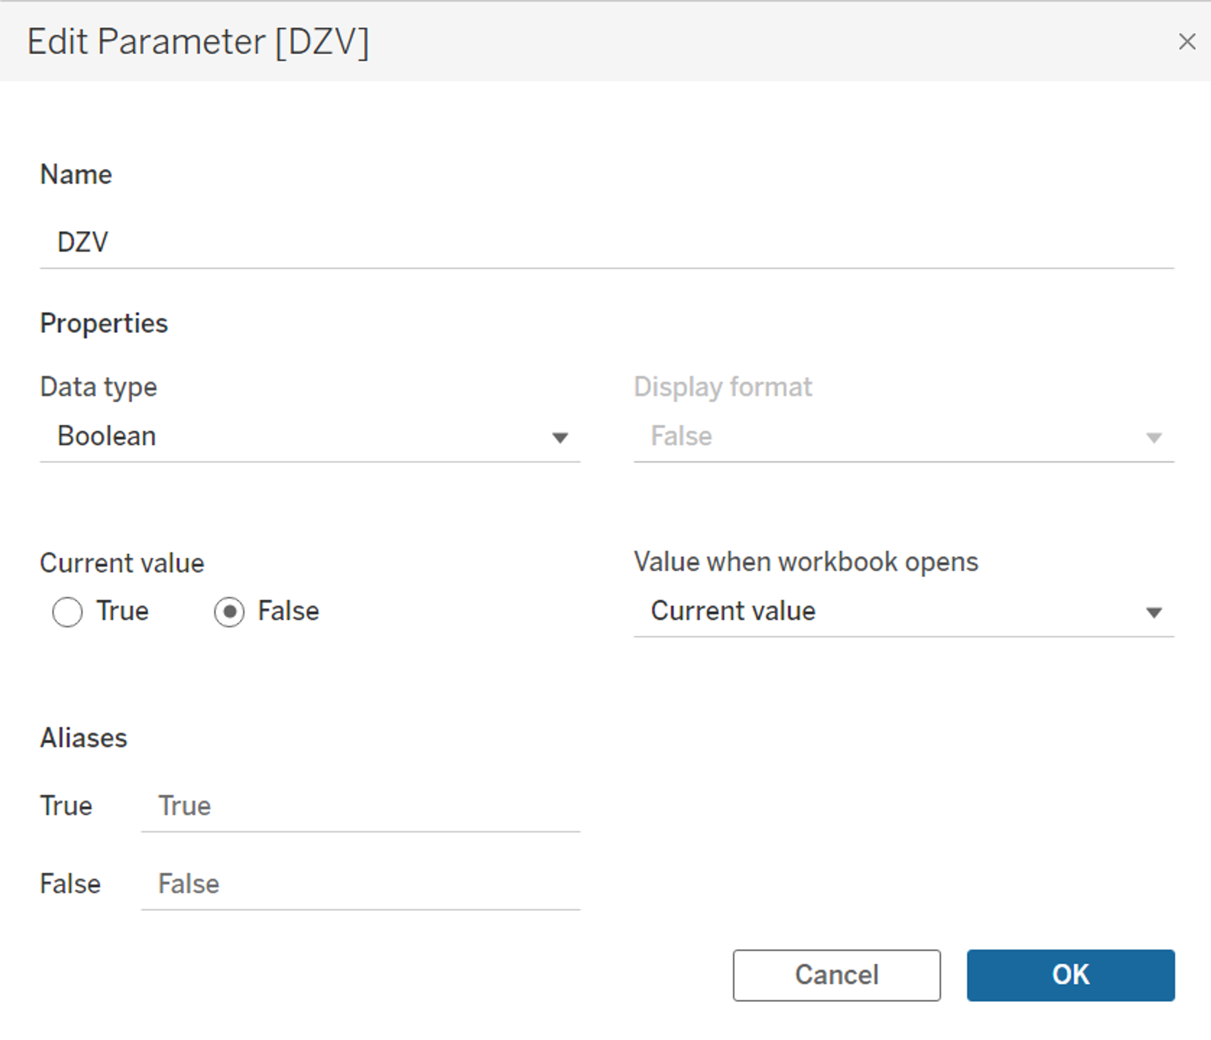Edit the False alias text field
The width and height of the screenshot is (1211, 1040).
(x=360, y=884)
